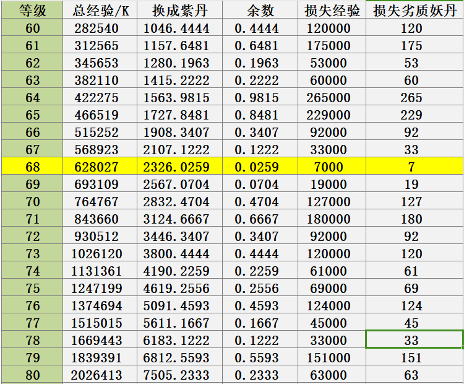Click highlighted lost pill cell 7
The height and width of the screenshot is (384, 464).
point(415,166)
